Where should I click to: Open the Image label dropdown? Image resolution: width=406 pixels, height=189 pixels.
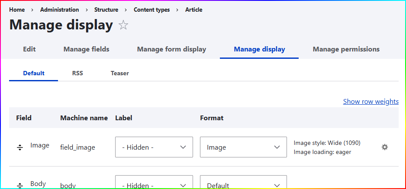(154, 147)
